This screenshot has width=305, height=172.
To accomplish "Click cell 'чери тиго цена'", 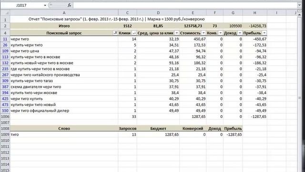I will point(64,51).
